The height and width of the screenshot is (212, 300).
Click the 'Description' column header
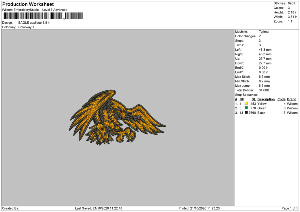266,99
